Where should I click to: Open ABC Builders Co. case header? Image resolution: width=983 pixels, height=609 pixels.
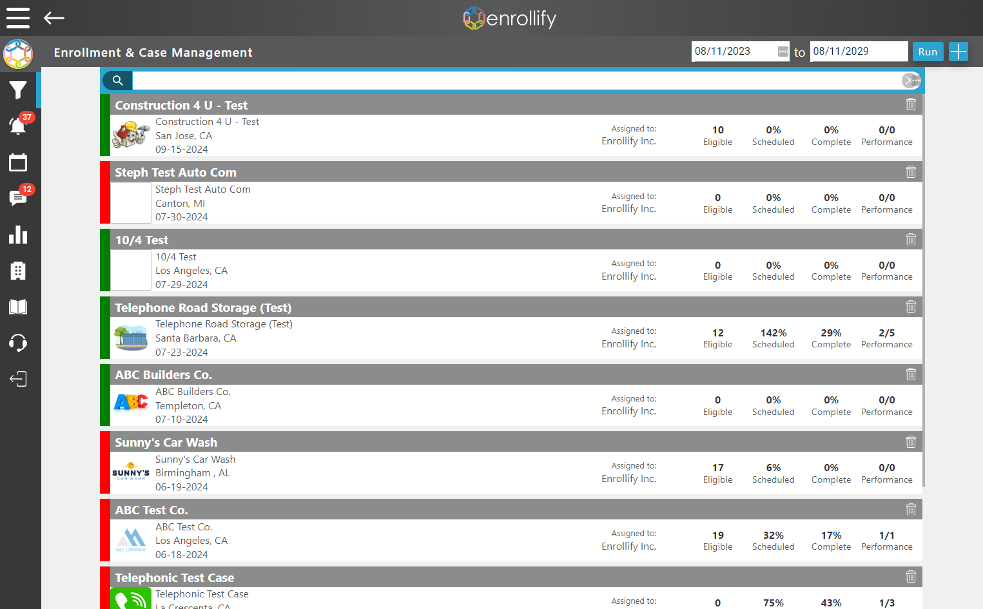[516, 374]
